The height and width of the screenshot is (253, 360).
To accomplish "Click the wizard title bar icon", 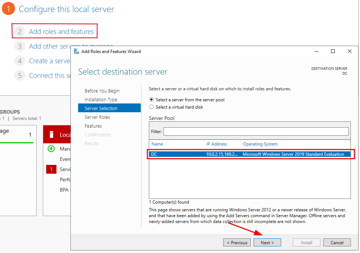I will click(x=77, y=52).
